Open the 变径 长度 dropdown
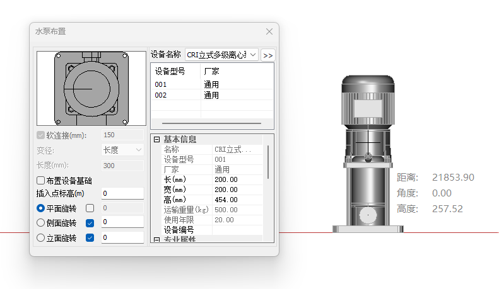The image size is (499, 289). (122, 150)
